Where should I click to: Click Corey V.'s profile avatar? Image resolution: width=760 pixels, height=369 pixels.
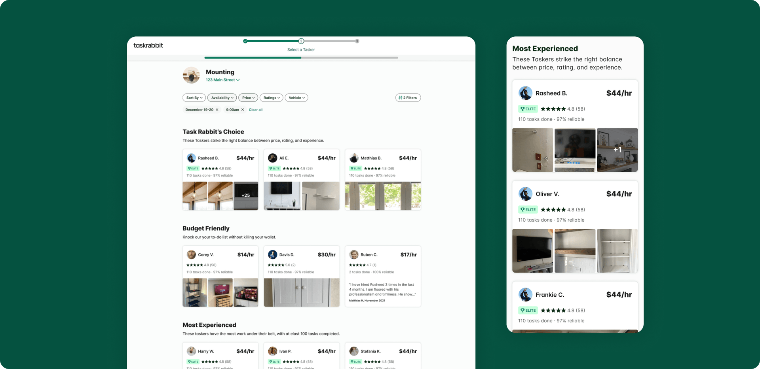[191, 255]
